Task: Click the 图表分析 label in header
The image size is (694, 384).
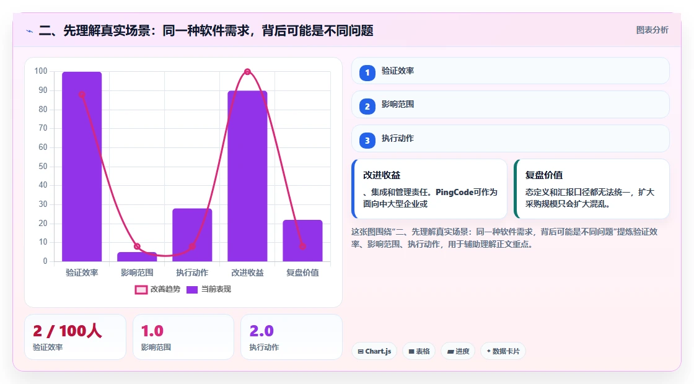Action: pyautogui.click(x=652, y=30)
